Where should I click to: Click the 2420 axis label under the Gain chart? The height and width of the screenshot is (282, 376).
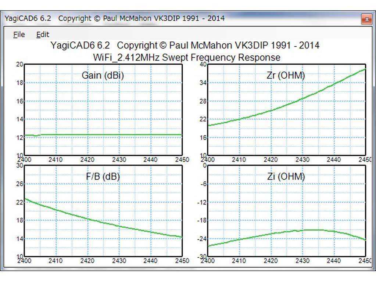(x=87, y=160)
